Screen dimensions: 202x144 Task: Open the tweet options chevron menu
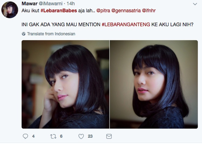(195, 4)
